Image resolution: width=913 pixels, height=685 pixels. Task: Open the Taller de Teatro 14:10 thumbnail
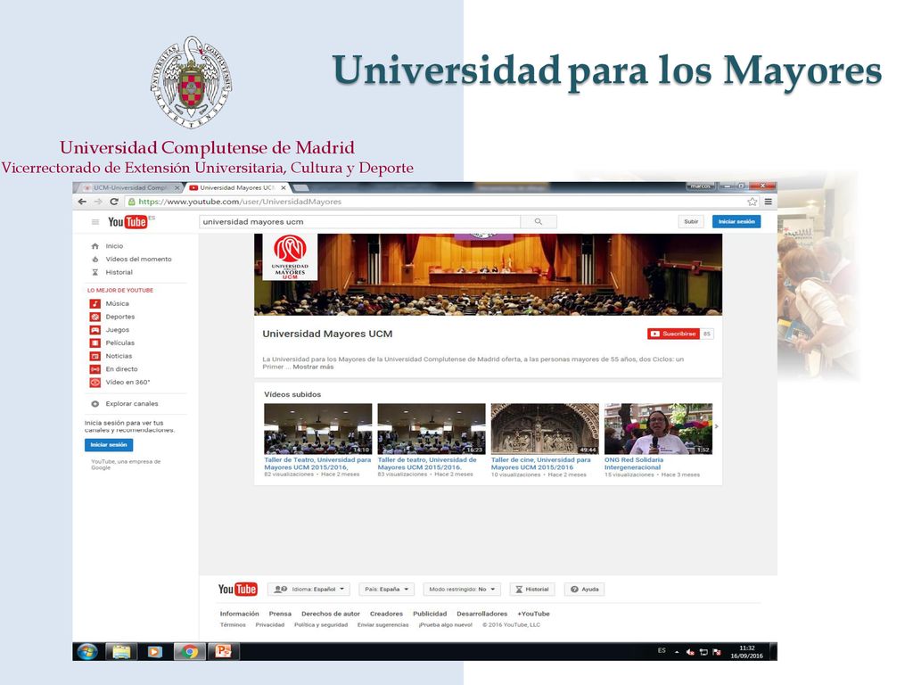point(318,429)
